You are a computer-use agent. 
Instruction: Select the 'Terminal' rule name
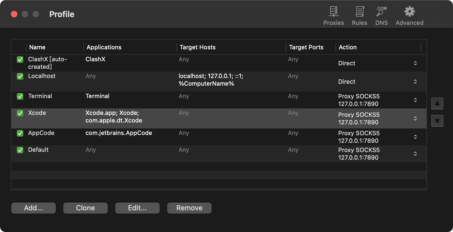(x=40, y=96)
